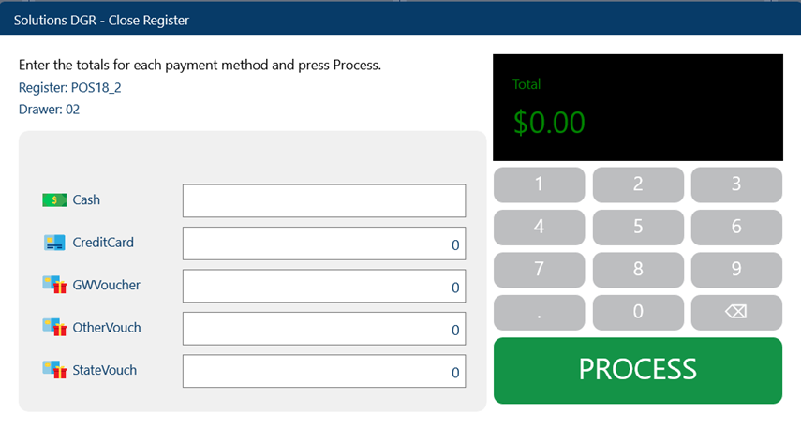
Task: Select the GWVoucher total field
Action: click(324, 286)
